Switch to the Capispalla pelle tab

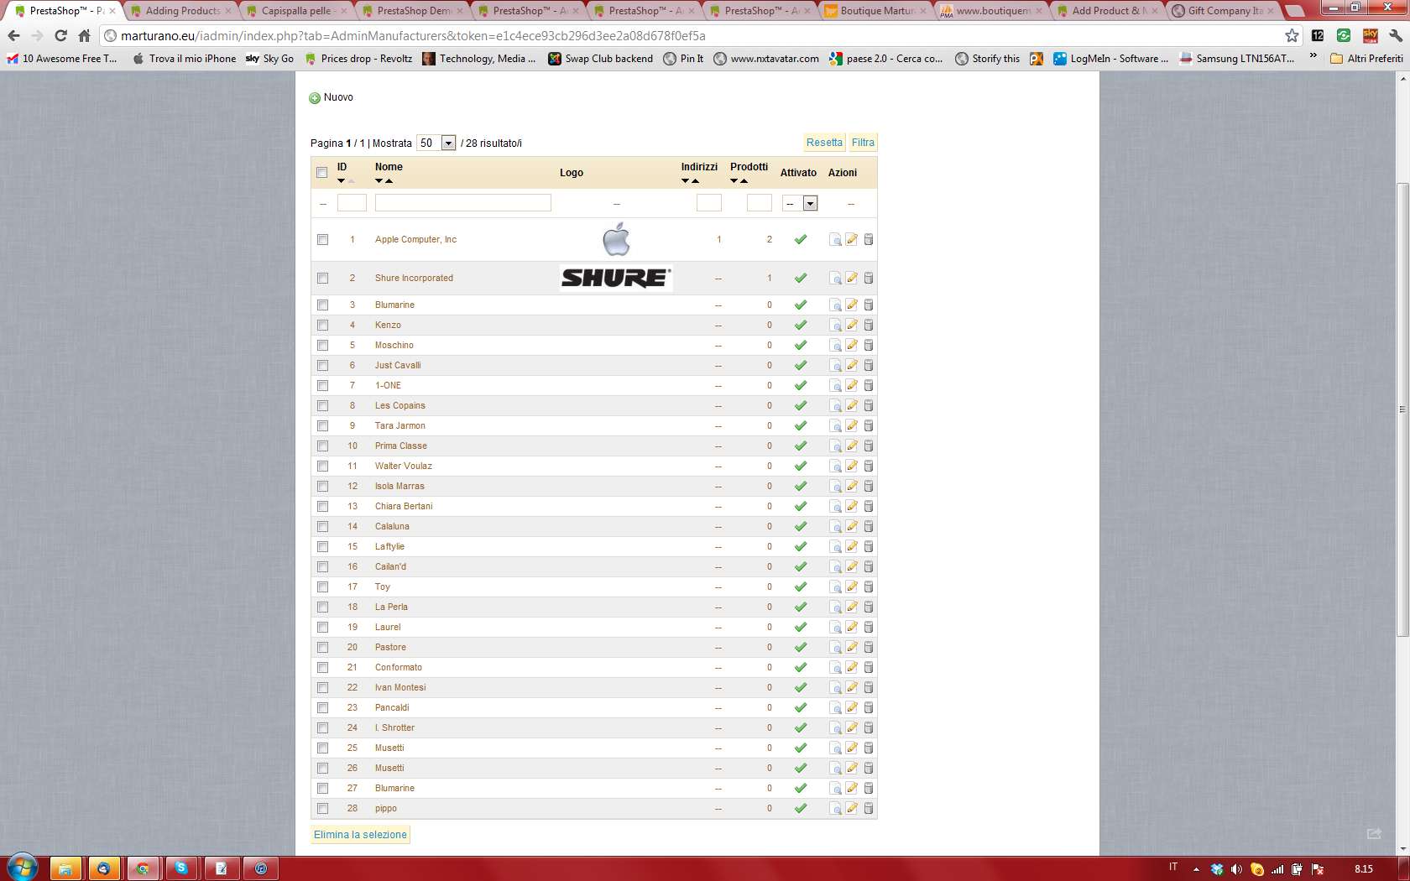(297, 11)
